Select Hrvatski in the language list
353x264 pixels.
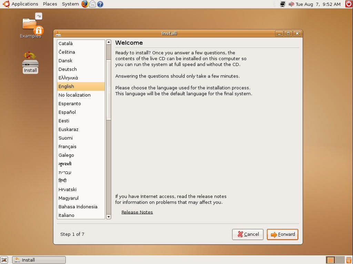click(x=81, y=190)
